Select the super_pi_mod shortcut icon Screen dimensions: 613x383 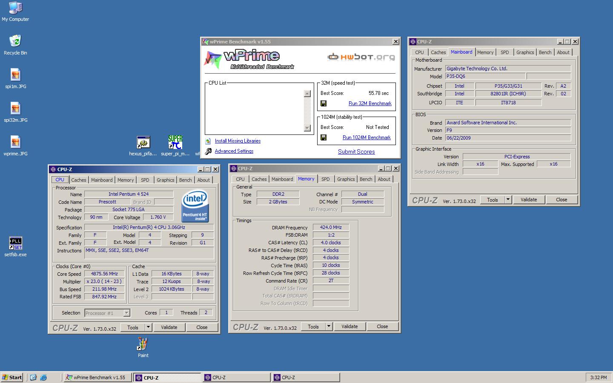[x=175, y=142]
